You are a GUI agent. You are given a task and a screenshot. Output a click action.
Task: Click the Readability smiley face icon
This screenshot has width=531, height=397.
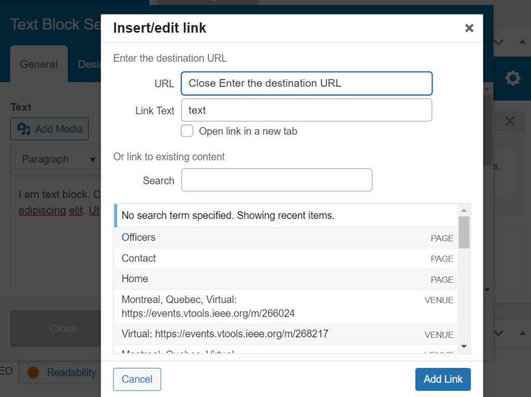[x=33, y=373]
